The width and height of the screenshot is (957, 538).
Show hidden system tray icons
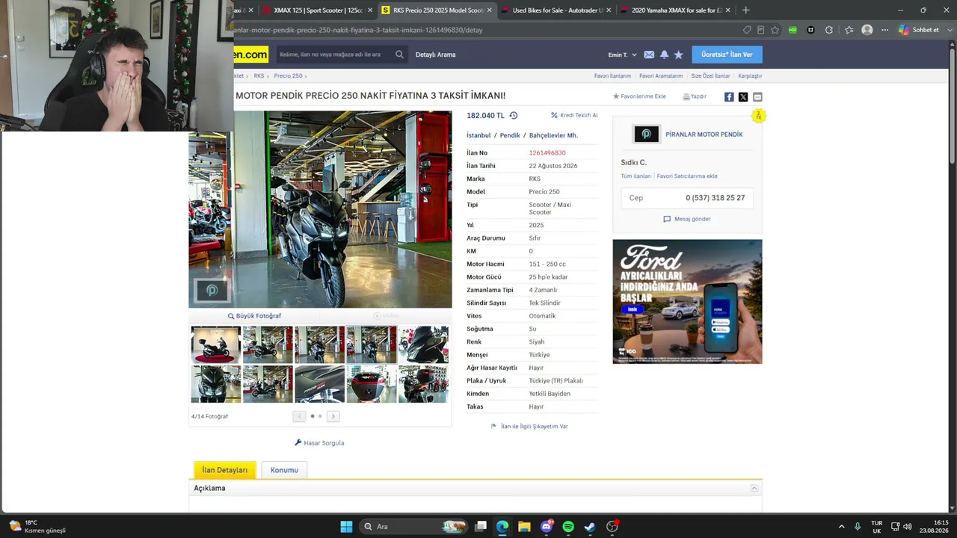841,527
